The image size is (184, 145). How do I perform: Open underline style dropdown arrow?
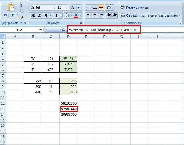click(x=50, y=15)
